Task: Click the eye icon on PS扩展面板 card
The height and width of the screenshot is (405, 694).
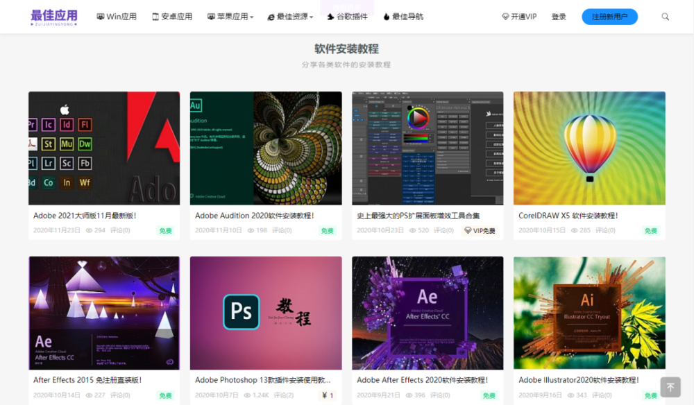Action: (x=412, y=230)
